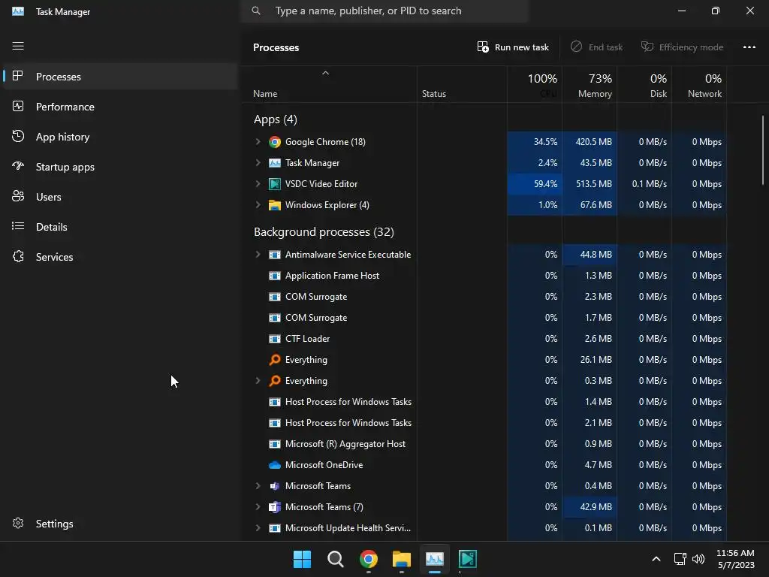Click the Google Chrome process icon
Viewport: 769px width, 577px height.
[x=275, y=142]
